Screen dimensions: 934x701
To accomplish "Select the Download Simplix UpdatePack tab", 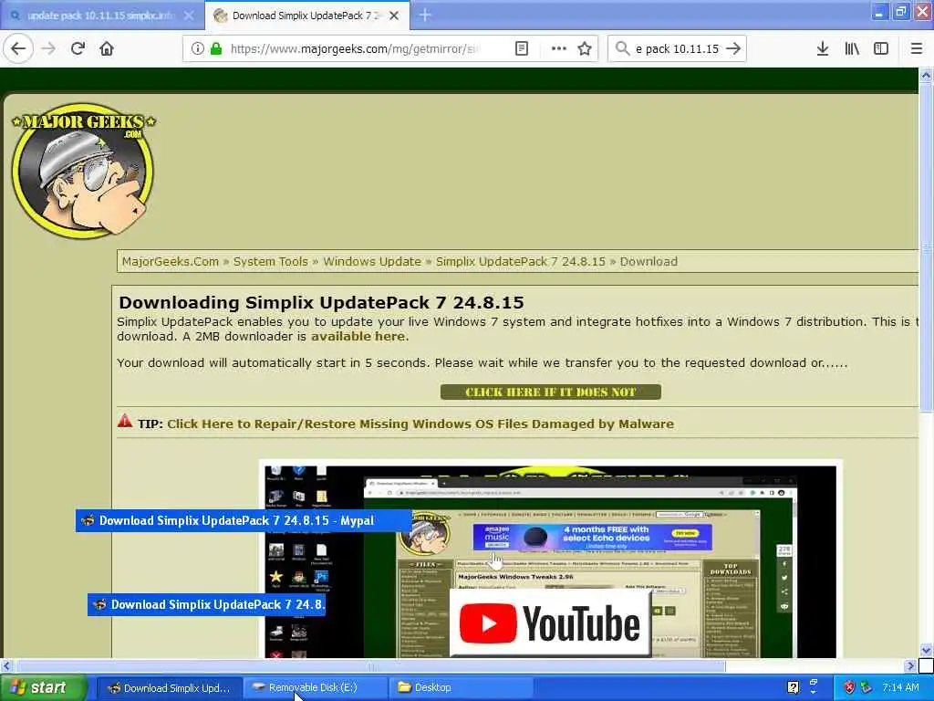I will point(306,16).
